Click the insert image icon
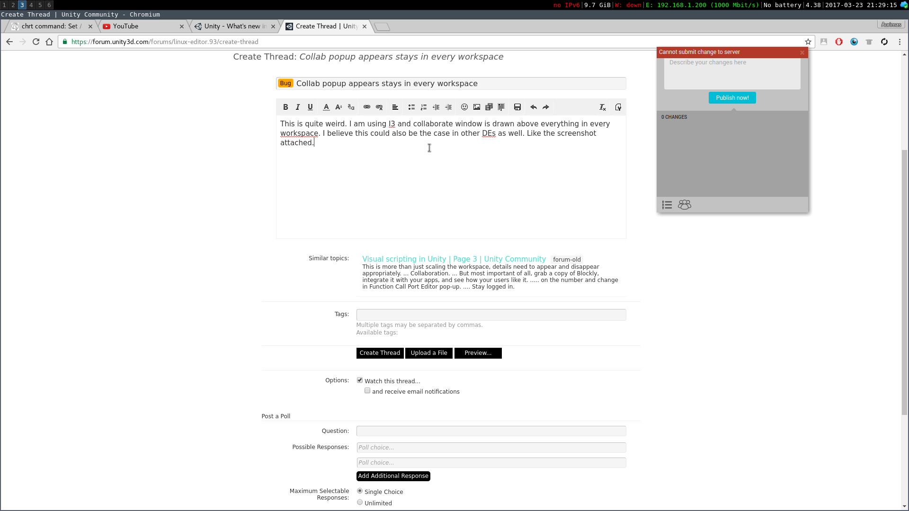The width and height of the screenshot is (909, 511). tap(477, 107)
